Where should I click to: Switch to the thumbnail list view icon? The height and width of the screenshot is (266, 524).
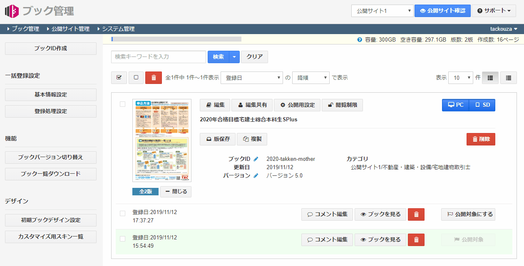(490, 78)
